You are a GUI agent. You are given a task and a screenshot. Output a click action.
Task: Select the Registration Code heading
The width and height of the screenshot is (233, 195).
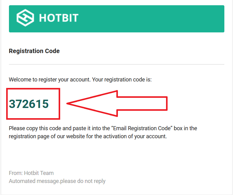[34, 51]
